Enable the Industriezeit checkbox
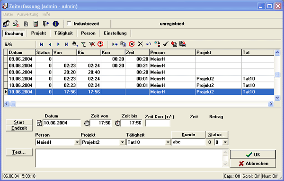 (x=69, y=24)
